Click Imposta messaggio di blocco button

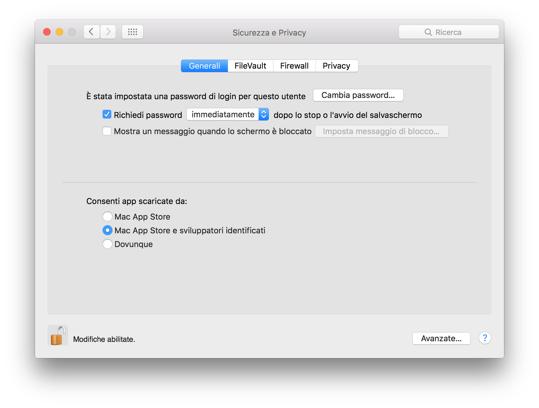tap(381, 131)
